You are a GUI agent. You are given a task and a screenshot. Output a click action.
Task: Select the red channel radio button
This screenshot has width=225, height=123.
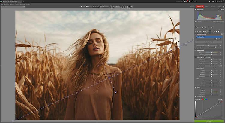click(x=203, y=99)
